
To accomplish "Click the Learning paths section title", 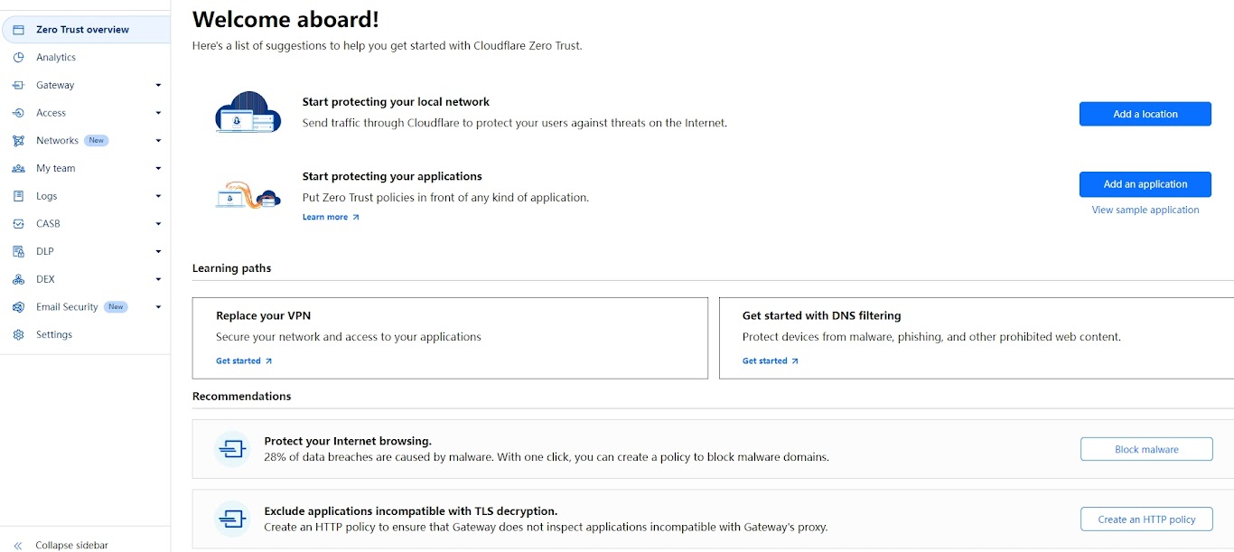I will (x=231, y=268).
